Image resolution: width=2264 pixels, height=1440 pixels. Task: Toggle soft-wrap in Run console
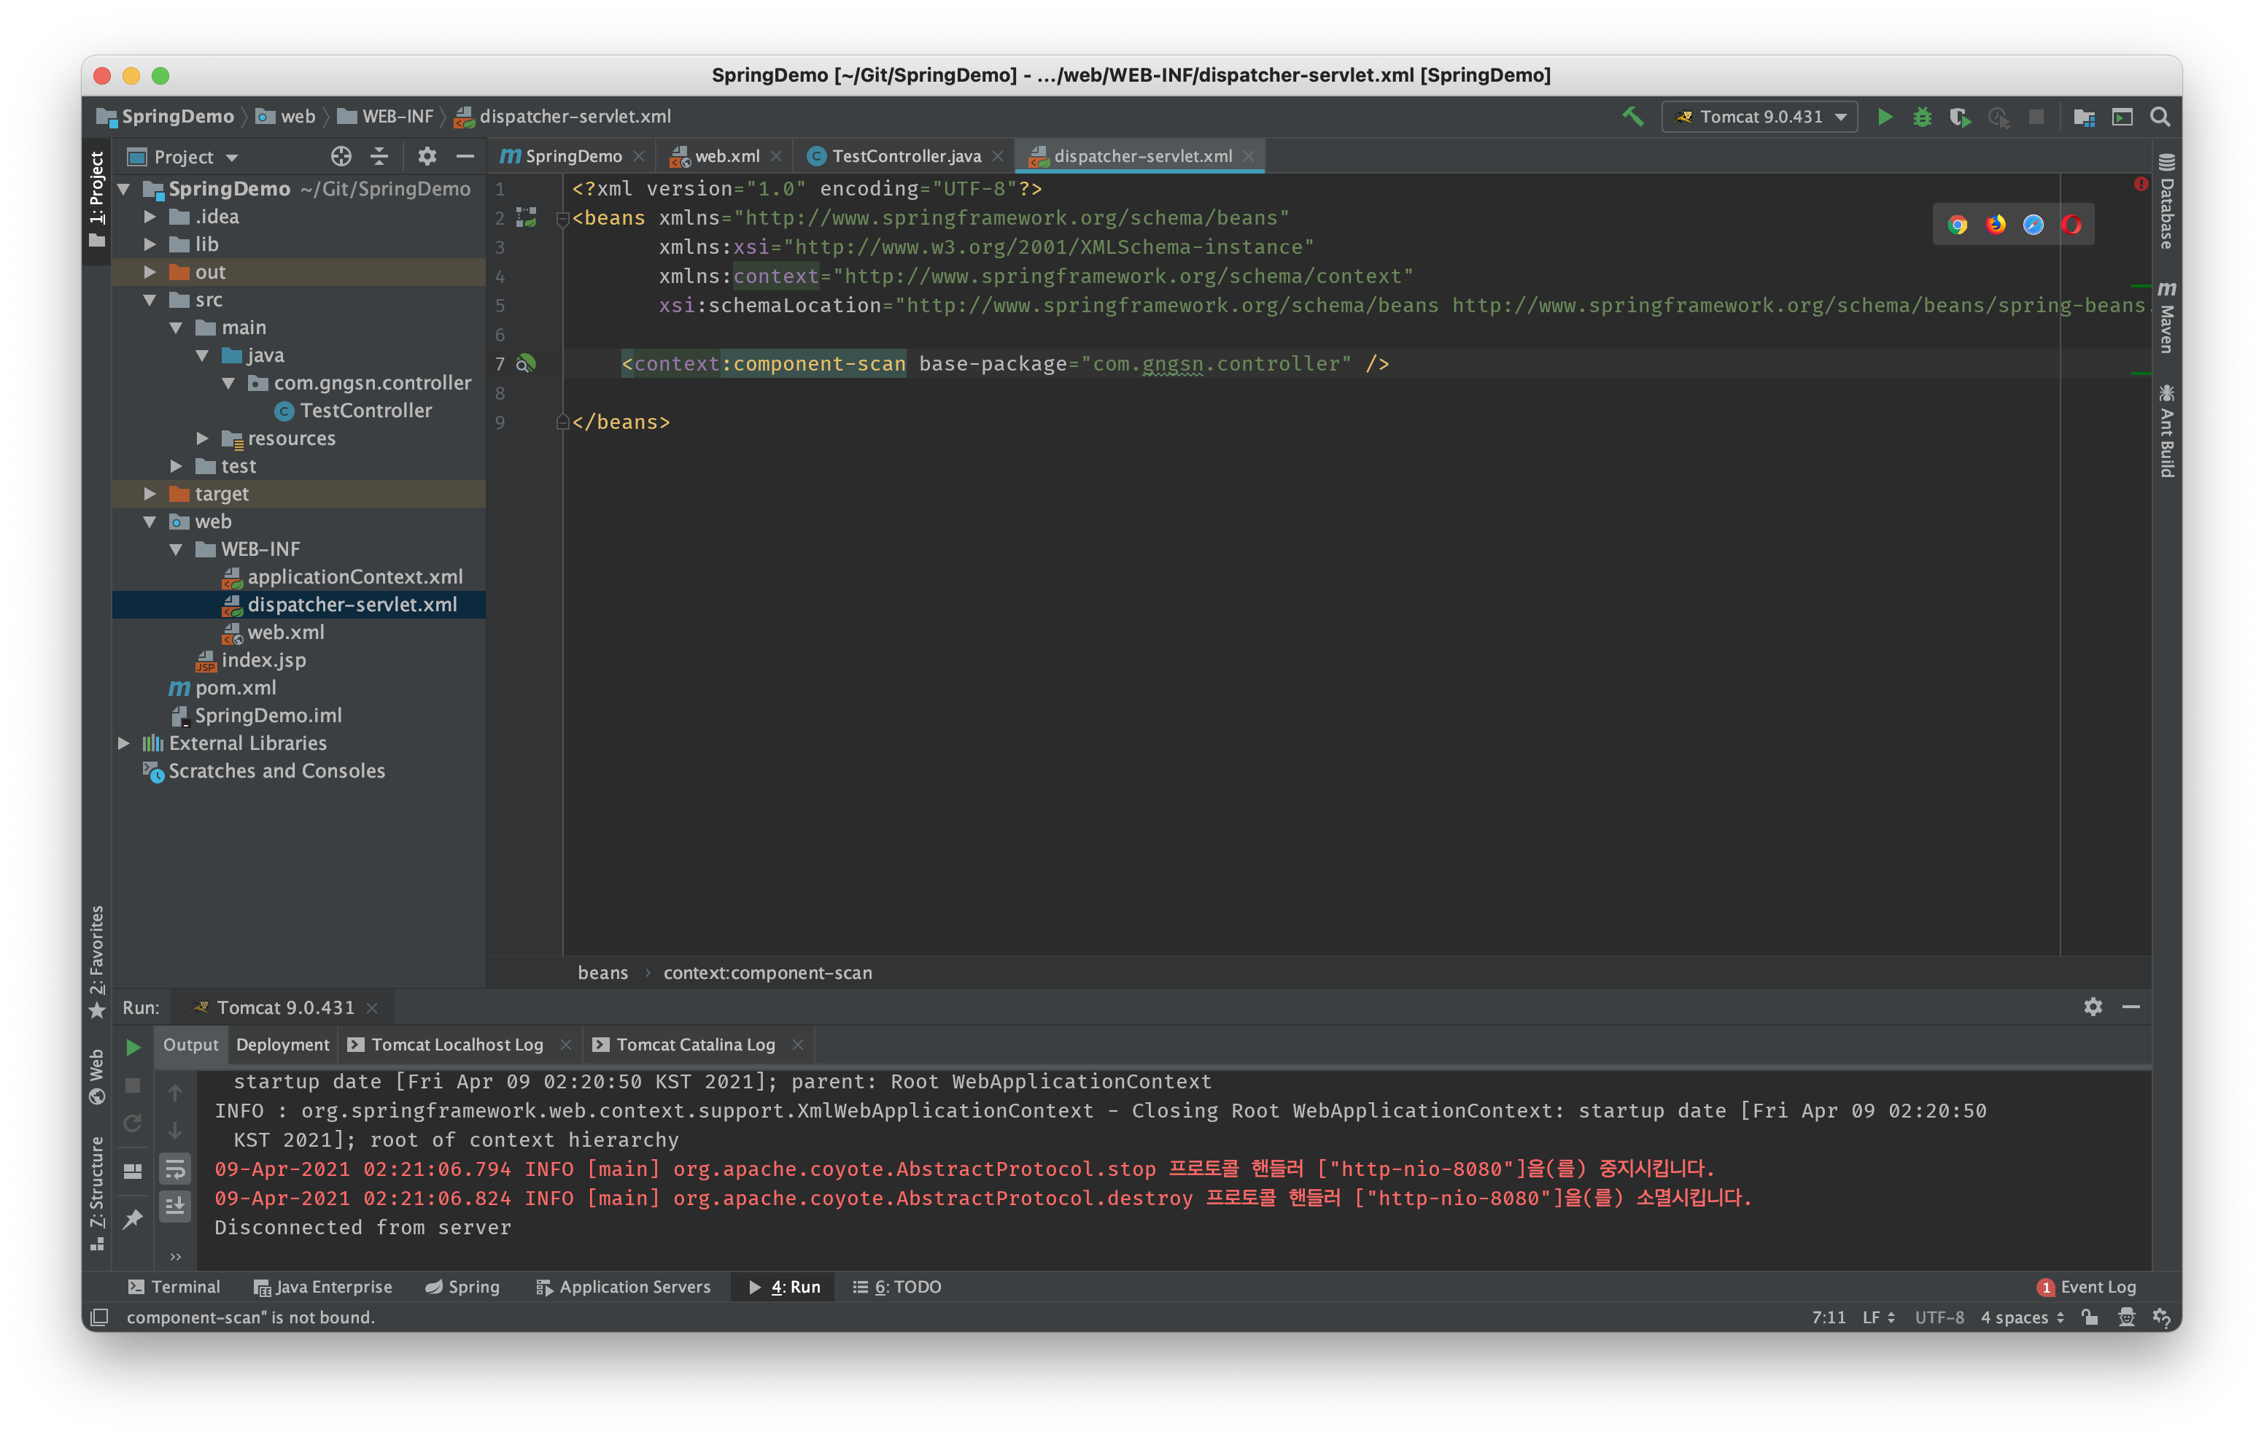point(175,1169)
